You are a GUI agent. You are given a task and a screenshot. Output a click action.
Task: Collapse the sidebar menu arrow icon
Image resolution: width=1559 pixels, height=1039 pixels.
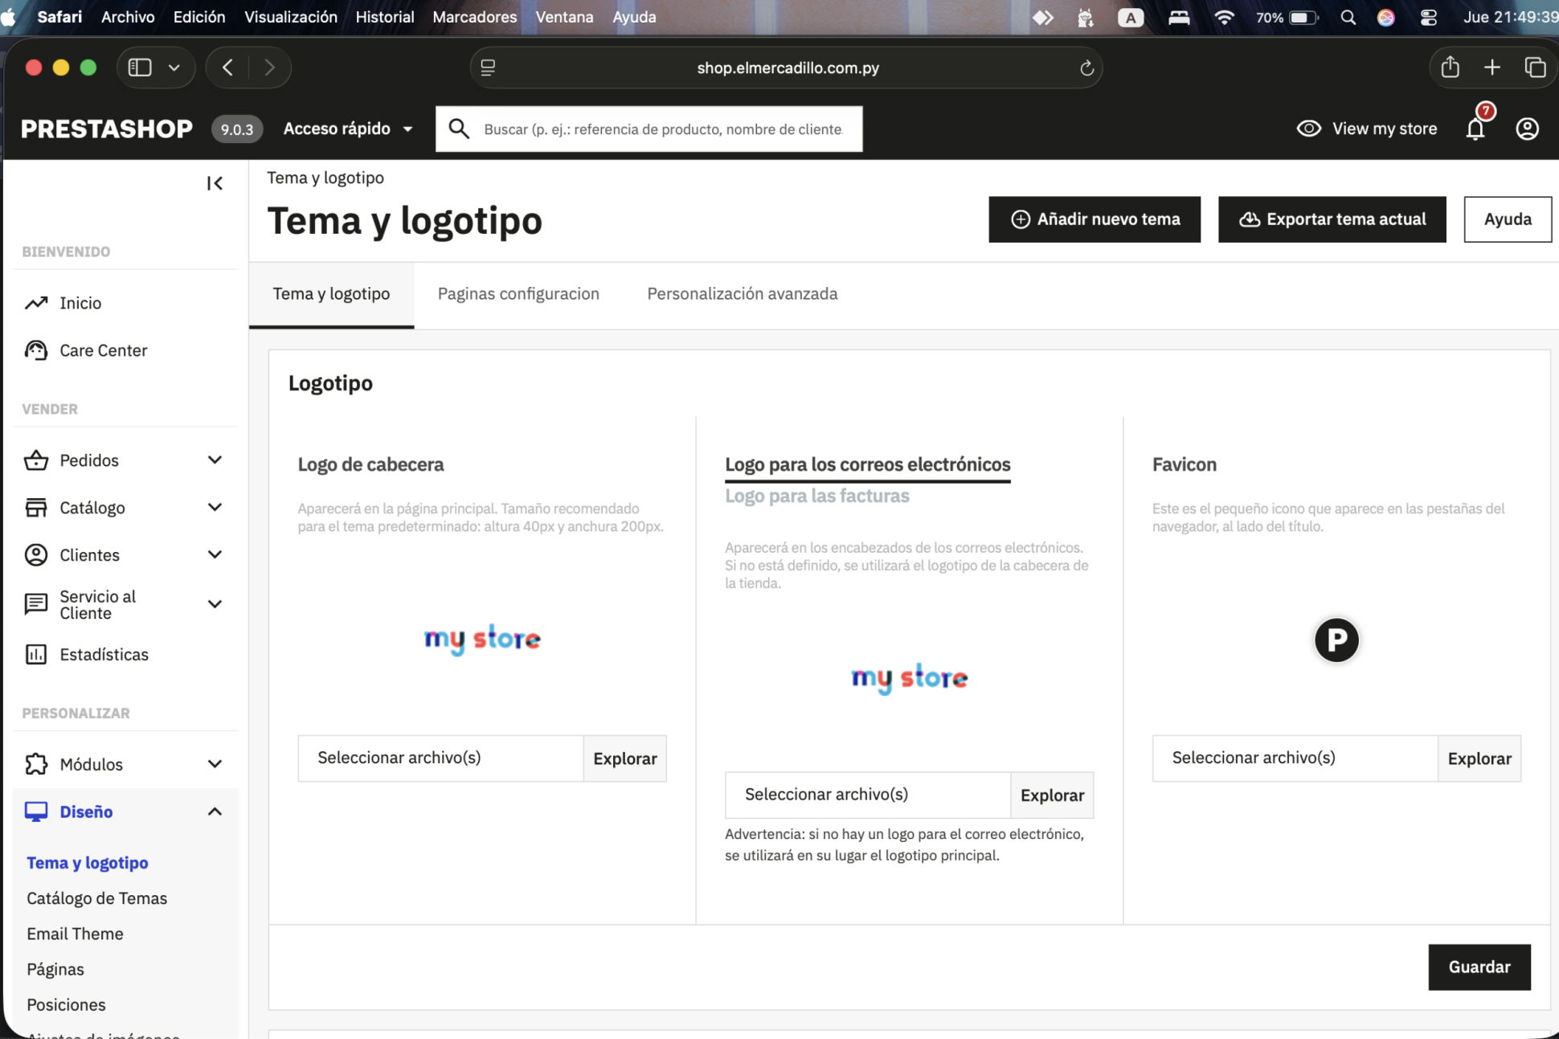pyautogui.click(x=215, y=183)
